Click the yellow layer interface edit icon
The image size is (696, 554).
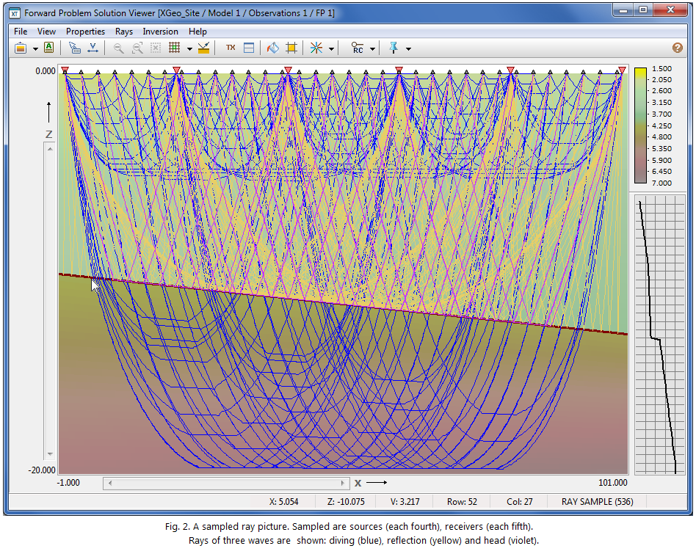tap(203, 48)
